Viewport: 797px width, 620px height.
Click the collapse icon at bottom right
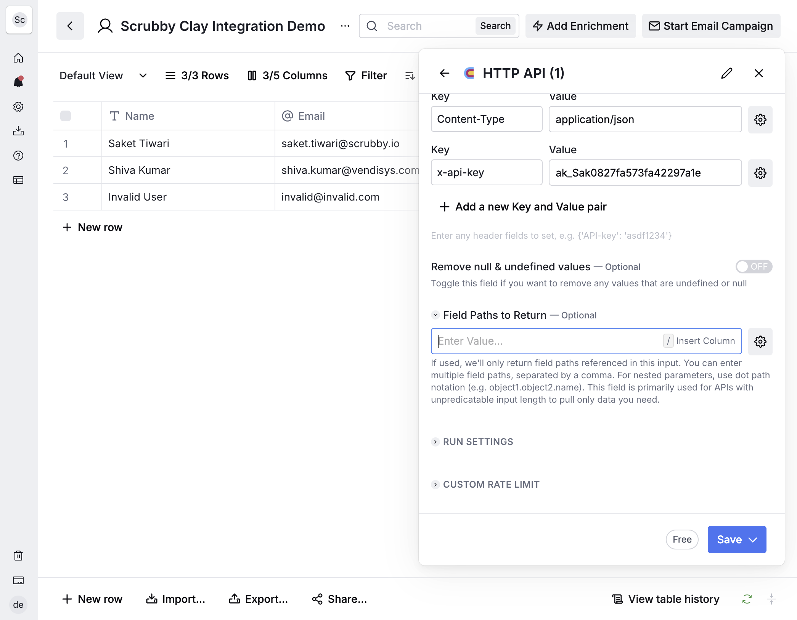point(771,599)
